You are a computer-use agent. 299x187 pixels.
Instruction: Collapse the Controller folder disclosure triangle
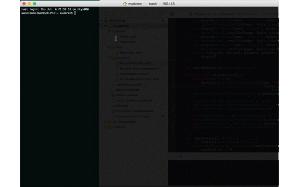pos(109,58)
